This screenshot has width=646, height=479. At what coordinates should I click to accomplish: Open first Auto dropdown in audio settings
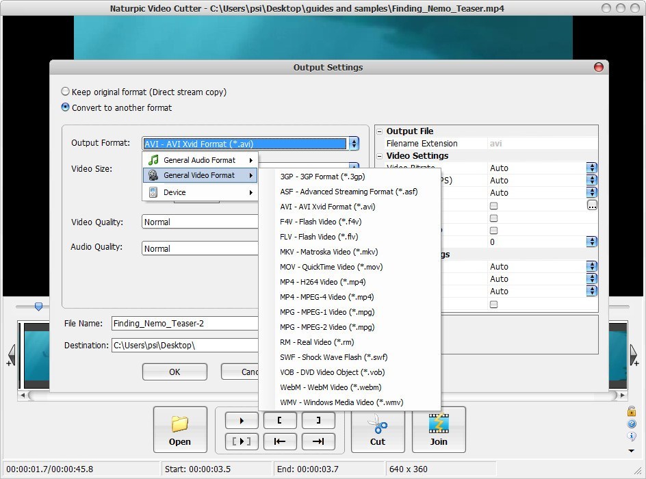(592, 266)
